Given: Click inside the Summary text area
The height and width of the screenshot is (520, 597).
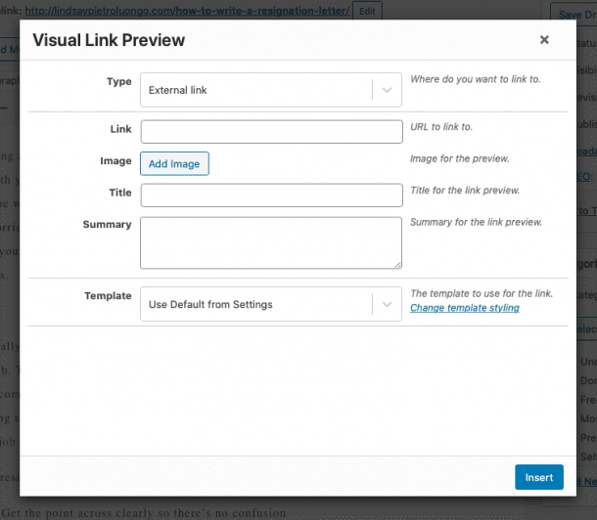Looking at the screenshot, I should pyautogui.click(x=271, y=241).
